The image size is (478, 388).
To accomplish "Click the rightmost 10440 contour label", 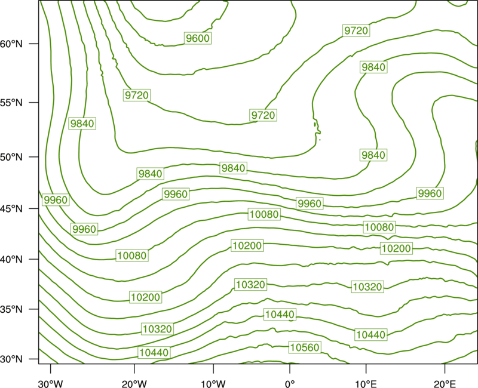I will [371, 335].
